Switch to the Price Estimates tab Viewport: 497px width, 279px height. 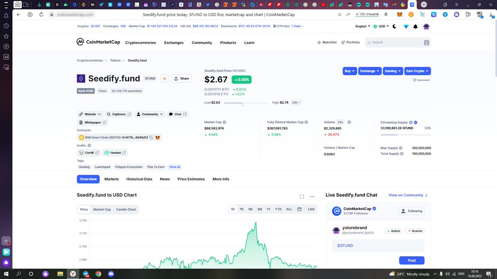(x=191, y=179)
